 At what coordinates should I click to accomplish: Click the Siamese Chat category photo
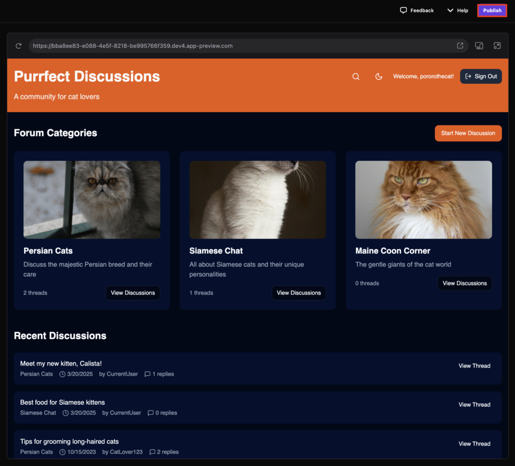[257, 199]
